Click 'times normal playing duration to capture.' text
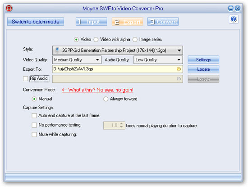248x187 pixels. click(x=162, y=126)
